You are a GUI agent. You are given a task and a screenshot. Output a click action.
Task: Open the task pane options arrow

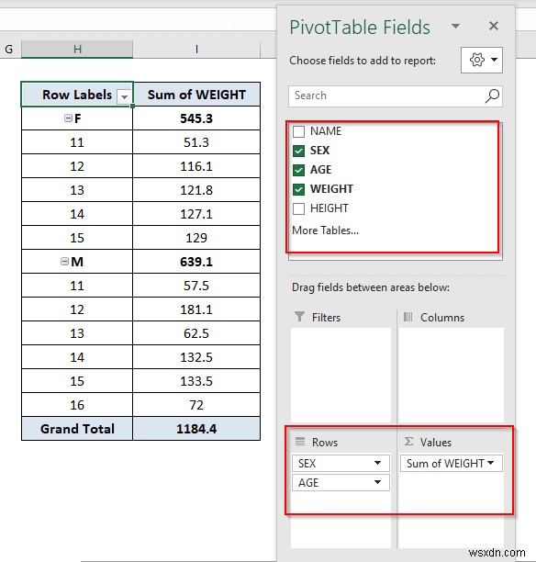(x=455, y=26)
